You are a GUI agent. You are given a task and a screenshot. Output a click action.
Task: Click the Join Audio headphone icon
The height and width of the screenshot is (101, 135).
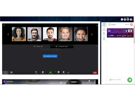pos(5,72)
